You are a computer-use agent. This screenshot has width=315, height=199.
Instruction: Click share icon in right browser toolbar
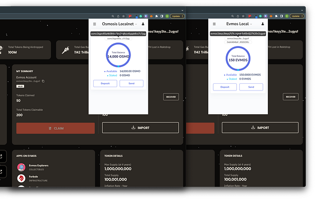(x=238, y=16)
